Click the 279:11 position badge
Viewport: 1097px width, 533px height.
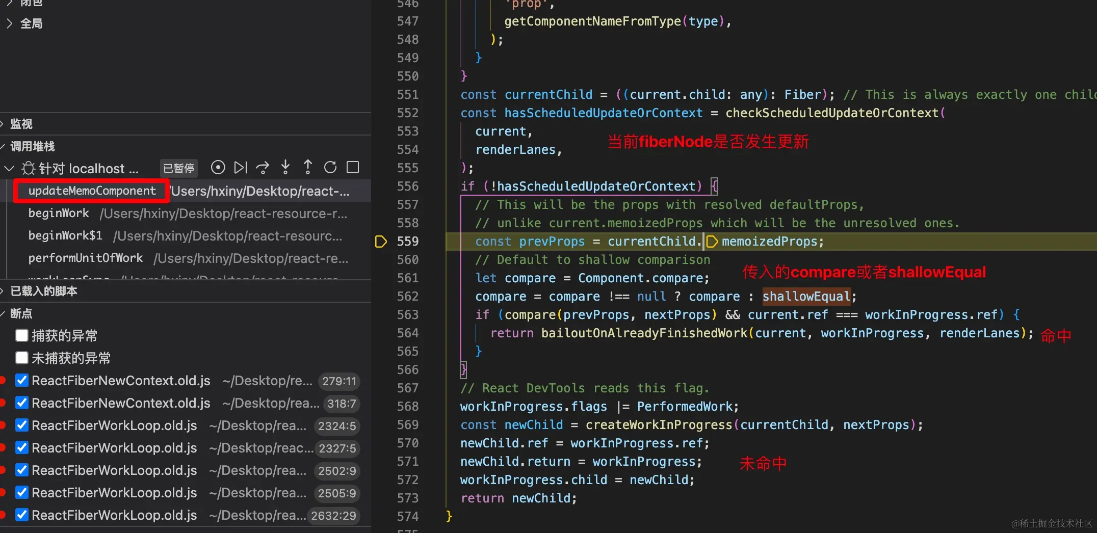coord(339,381)
